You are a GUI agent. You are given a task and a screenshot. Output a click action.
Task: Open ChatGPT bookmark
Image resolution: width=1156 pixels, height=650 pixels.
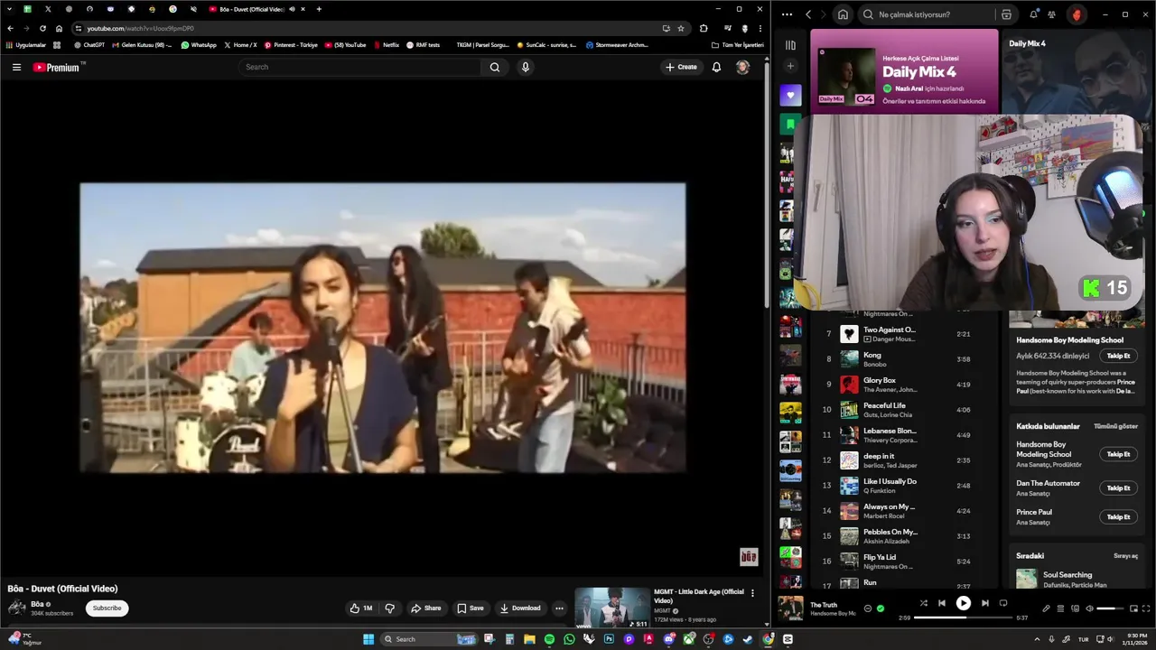pos(89,44)
